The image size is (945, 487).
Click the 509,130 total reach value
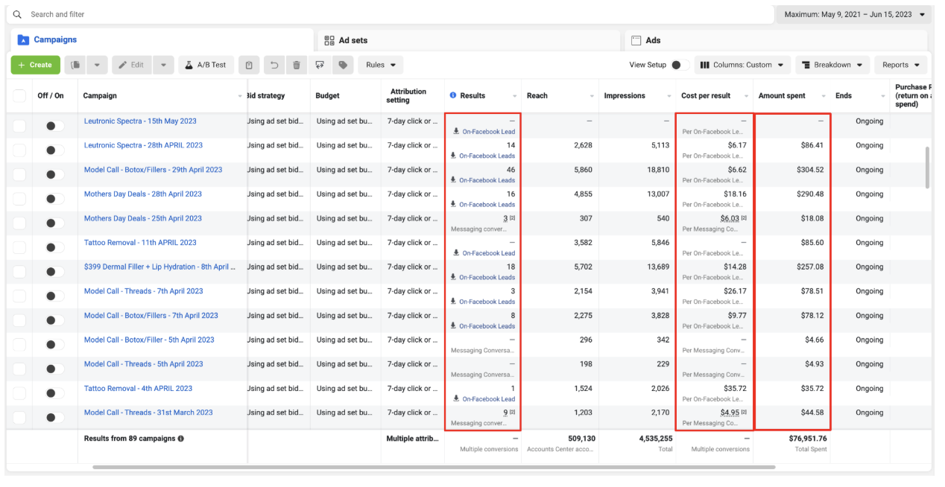pyautogui.click(x=581, y=439)
